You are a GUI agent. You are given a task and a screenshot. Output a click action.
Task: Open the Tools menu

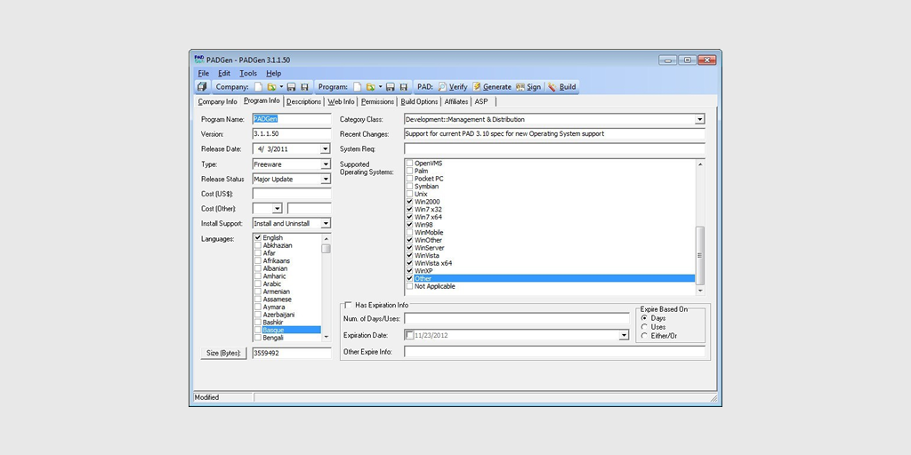pos(248,73)
